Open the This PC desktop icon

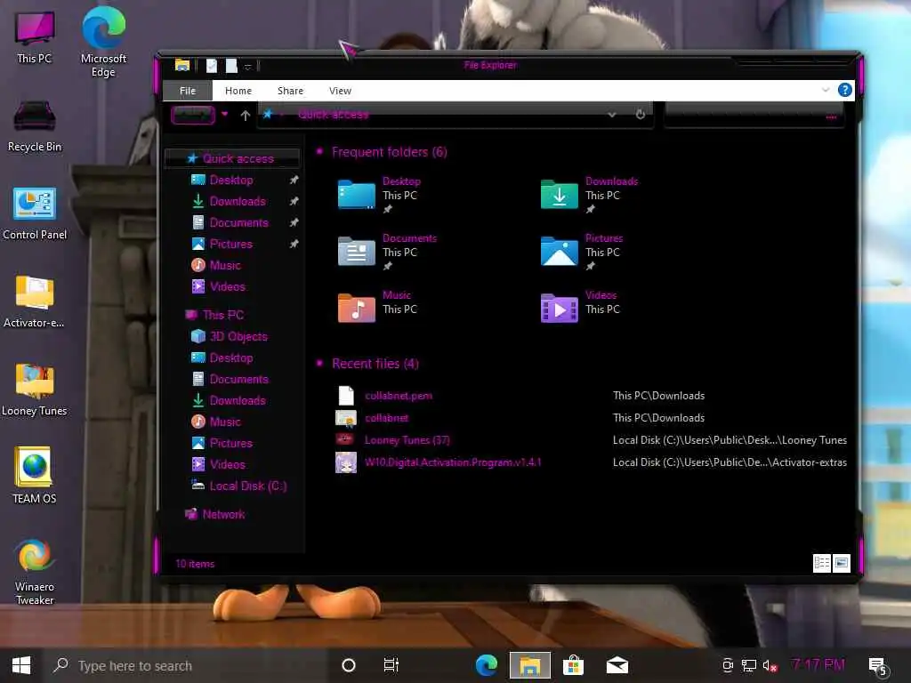pyautogui.click(x=35, y=36)
